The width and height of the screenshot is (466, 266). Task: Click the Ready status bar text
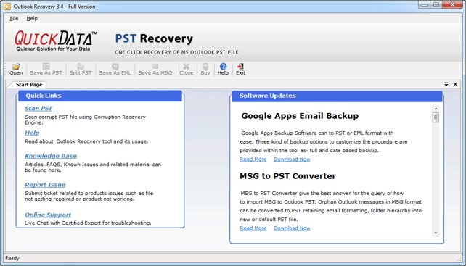12,258
